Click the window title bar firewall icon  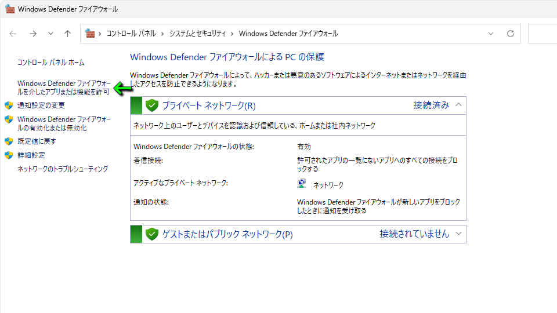pos(10,9)
